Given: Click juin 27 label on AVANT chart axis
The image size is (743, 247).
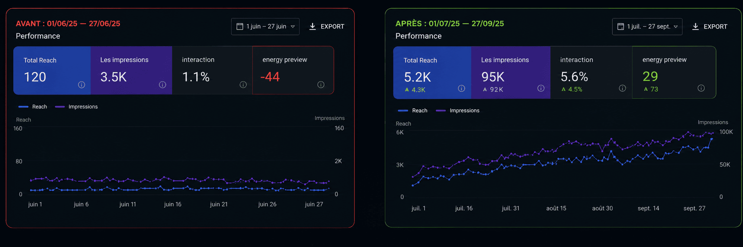Looking at the screenshot, I should pos(314,204).
